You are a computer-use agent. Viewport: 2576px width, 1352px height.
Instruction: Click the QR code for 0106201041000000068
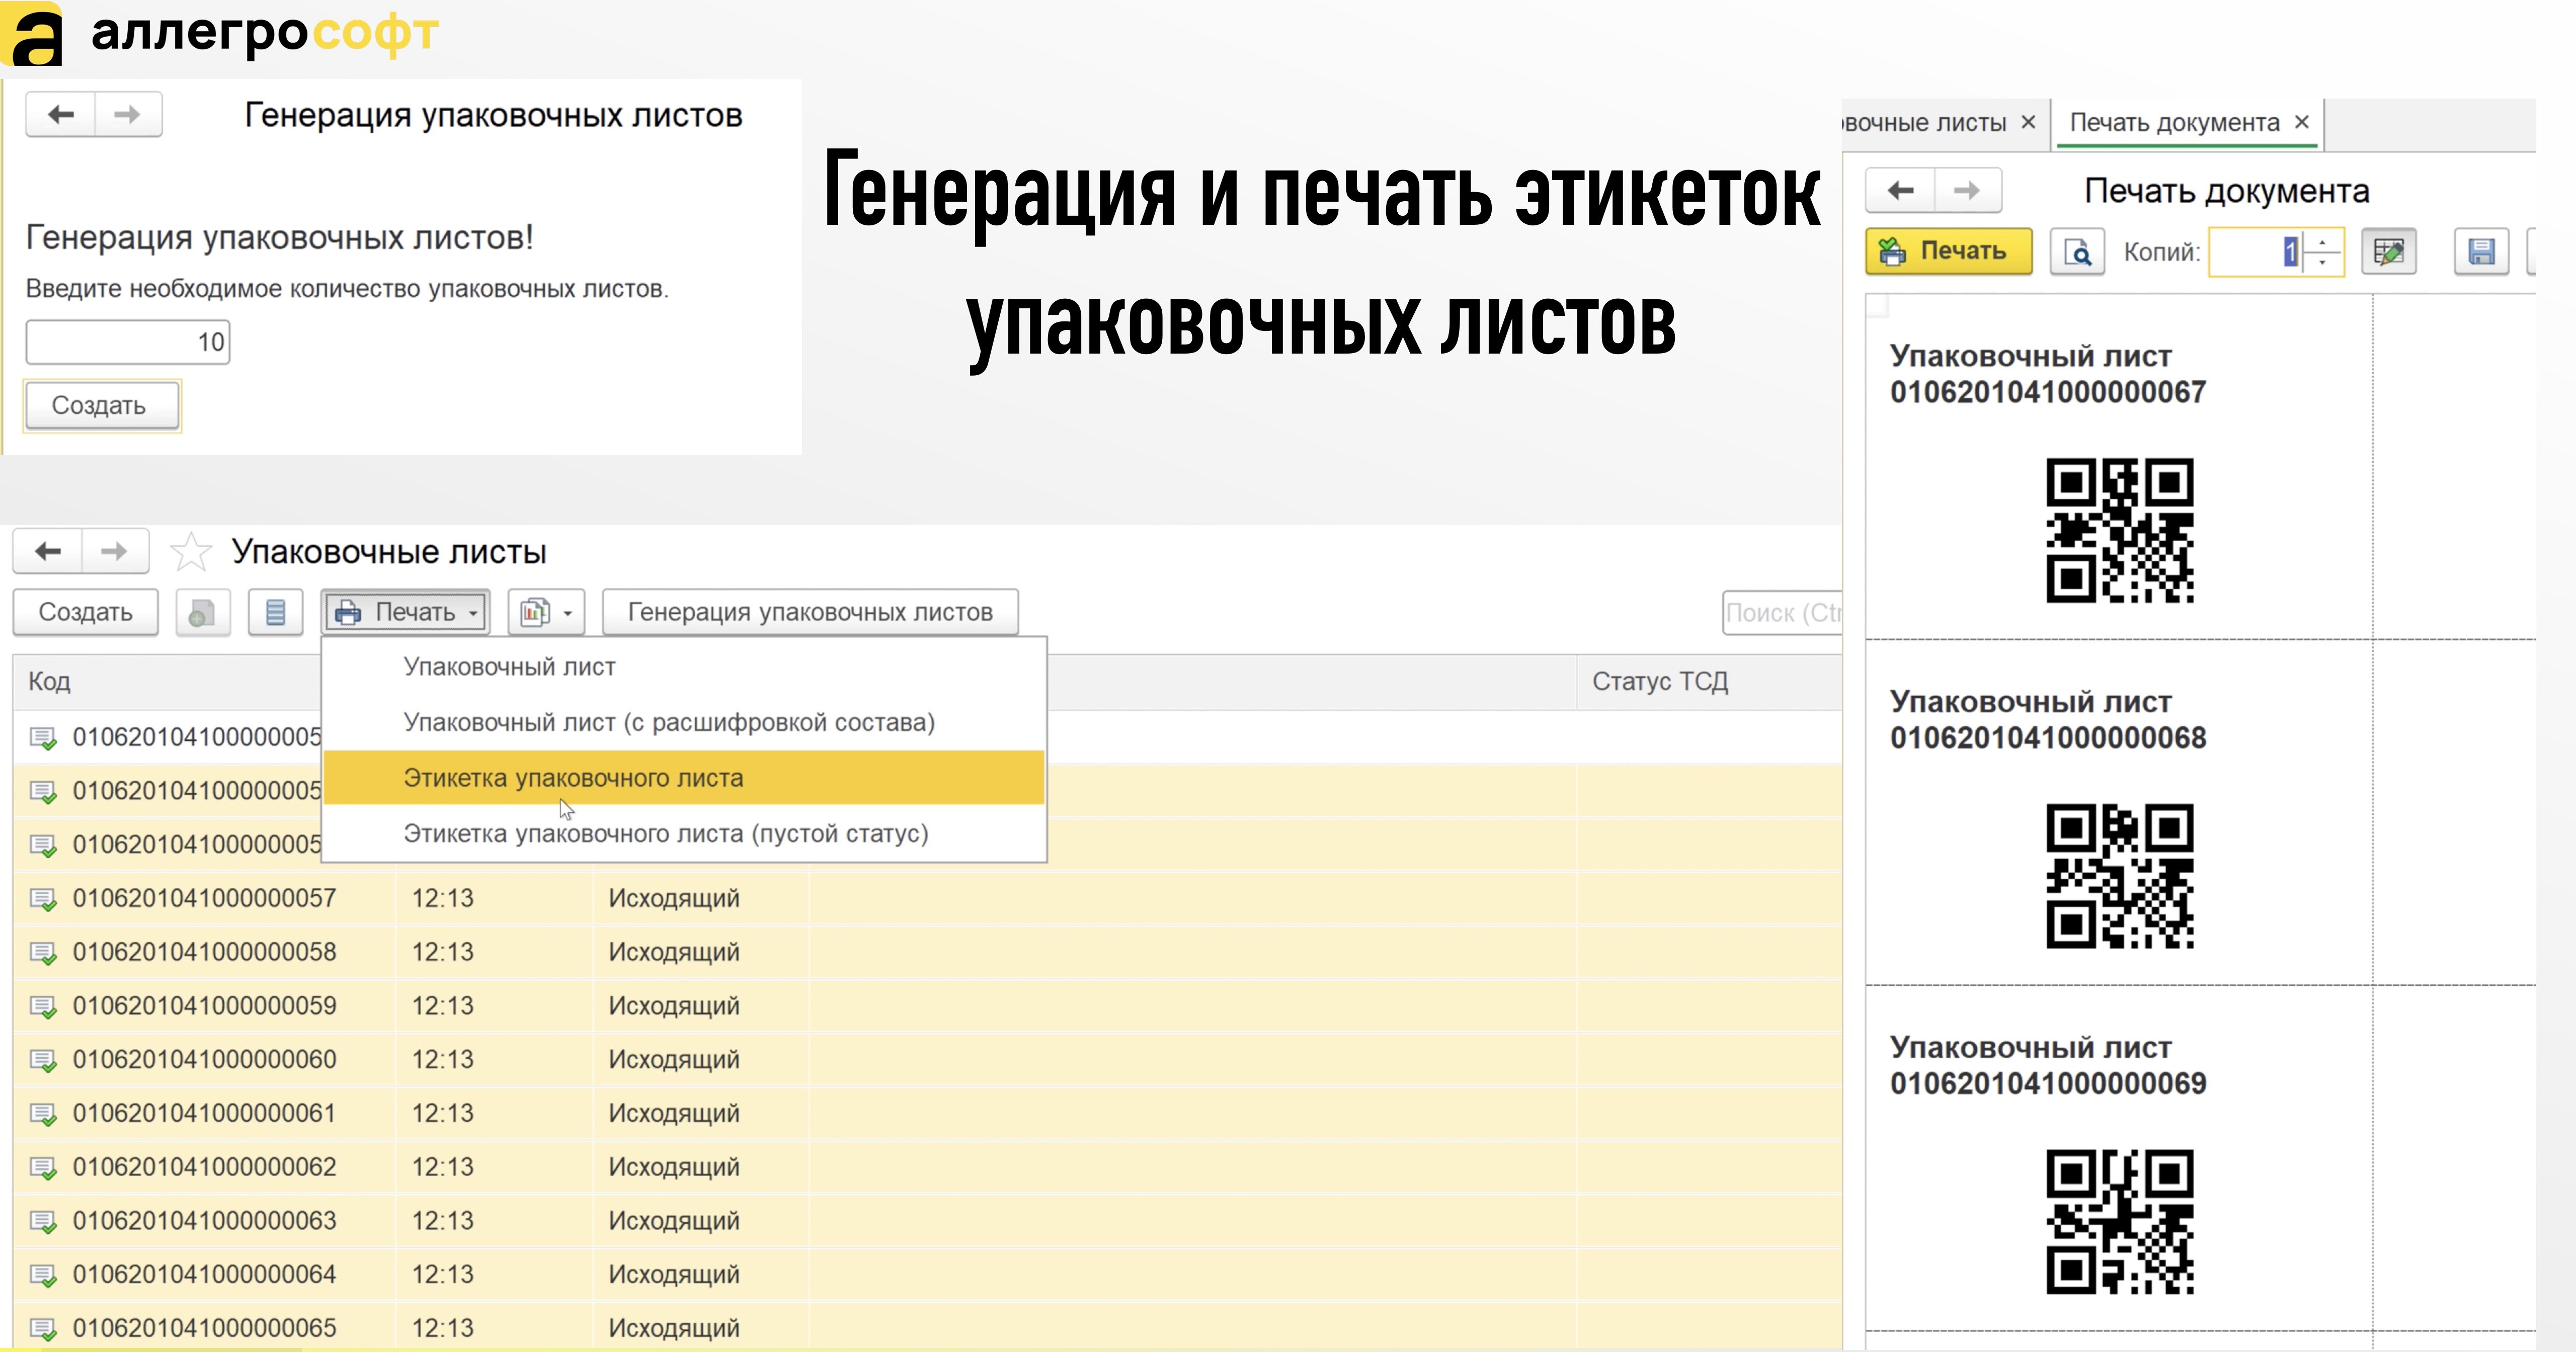[2120, 876]
